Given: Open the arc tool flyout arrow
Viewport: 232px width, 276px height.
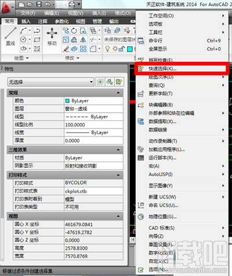Looking at the screenshot, I should tap(30, 31).
